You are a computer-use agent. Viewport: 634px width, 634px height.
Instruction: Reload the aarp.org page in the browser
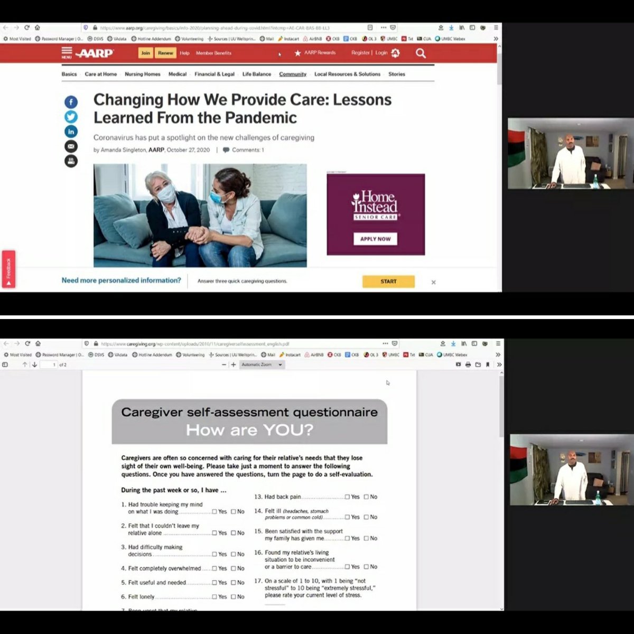point(27,27)
